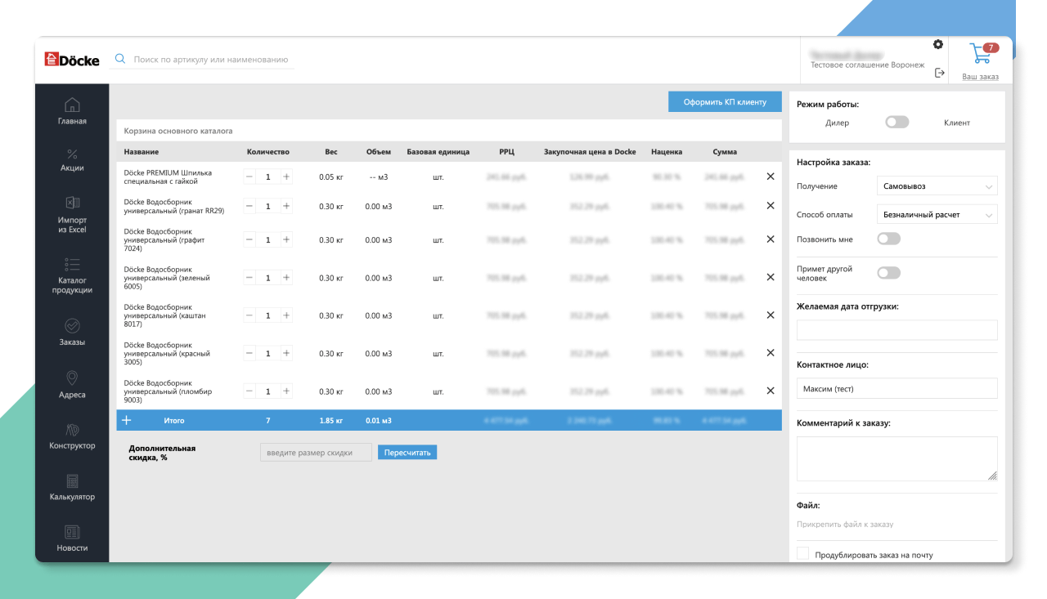Increase quantity of Водосборник зеленый 6005
This screenshot has width=1047, height=599.
click(286, 278)
